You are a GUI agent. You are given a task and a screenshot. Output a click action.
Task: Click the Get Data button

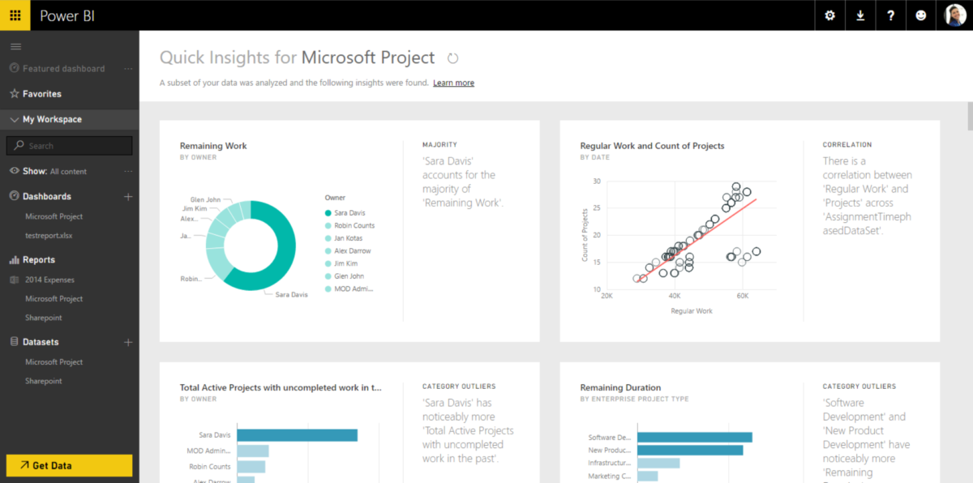68,465
